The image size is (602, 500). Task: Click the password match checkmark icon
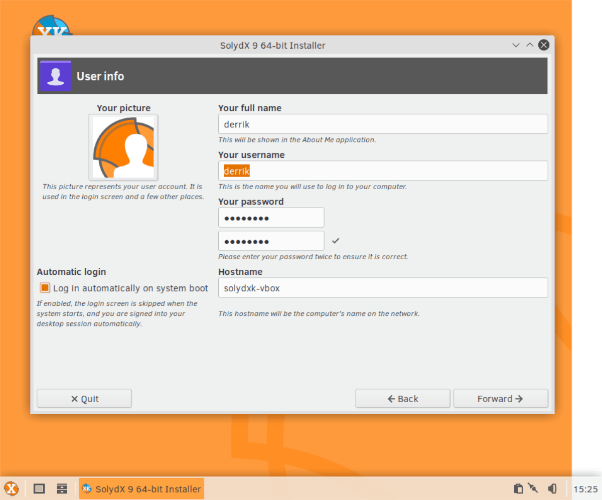336,241
